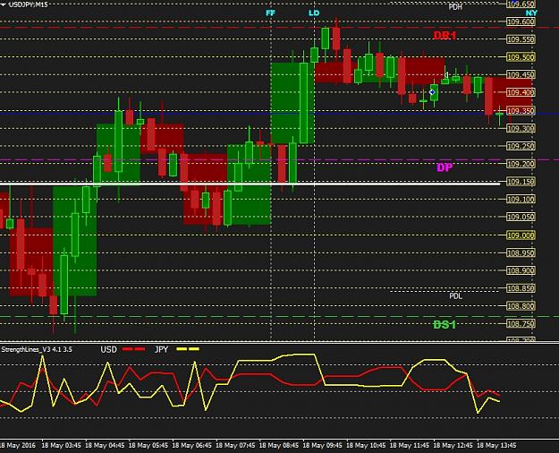The image size is (559, 453).
Task: Click the 108.800 price label
Action: [521, 306]
